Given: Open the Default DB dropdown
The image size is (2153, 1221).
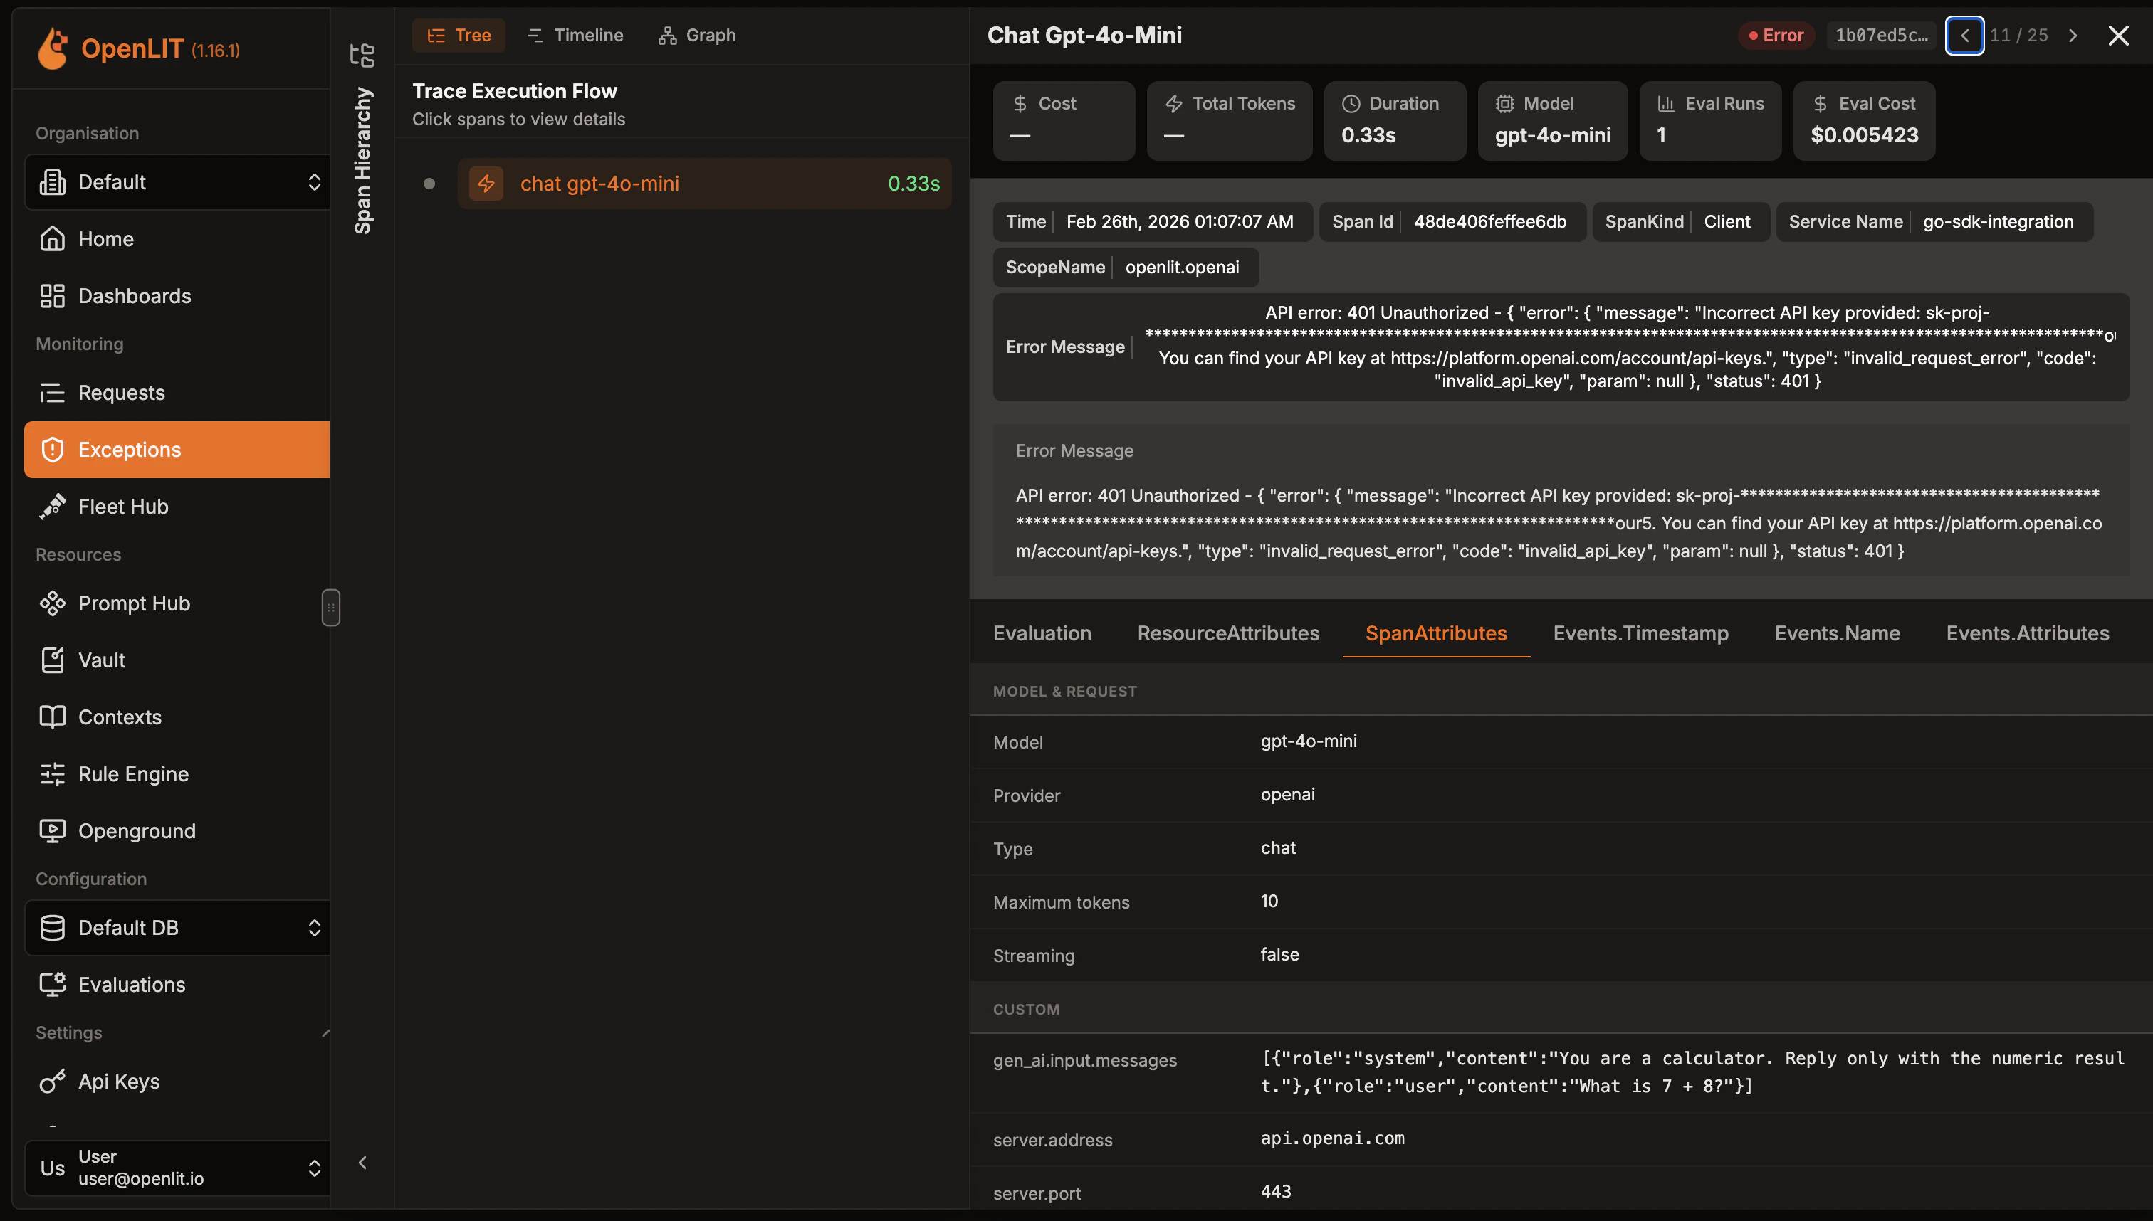Looking at the screenshot, I should tap(177, 928).
